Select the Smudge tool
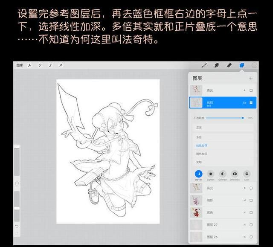273x247 pixels. 217,65
